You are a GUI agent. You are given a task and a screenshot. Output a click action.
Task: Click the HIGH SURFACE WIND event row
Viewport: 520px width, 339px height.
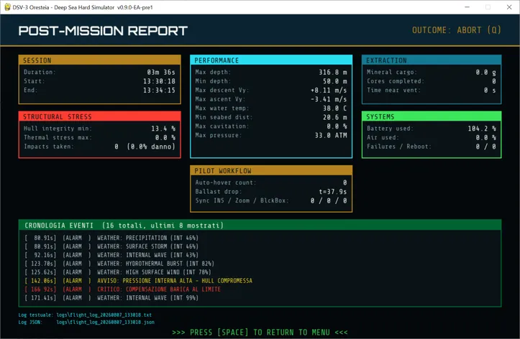point(118,272)
